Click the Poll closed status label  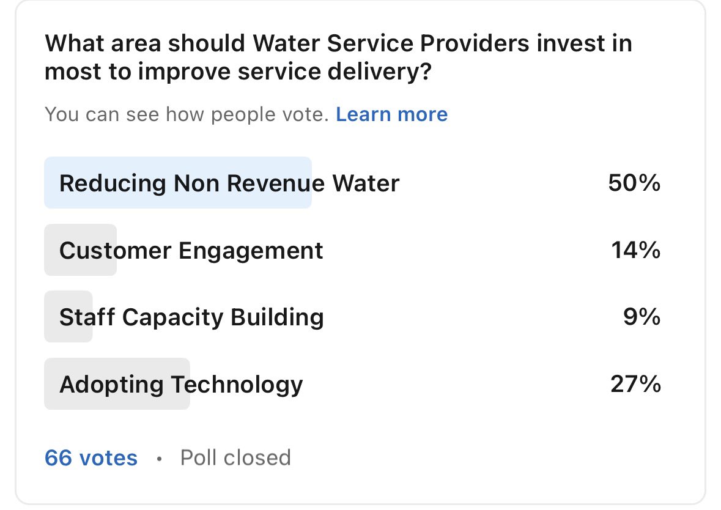[x=235, y=458]
